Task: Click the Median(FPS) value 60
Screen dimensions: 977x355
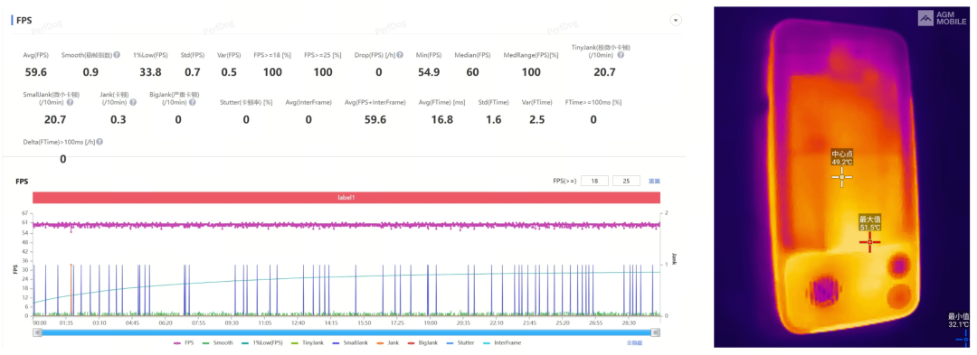Action: [472, 72]
